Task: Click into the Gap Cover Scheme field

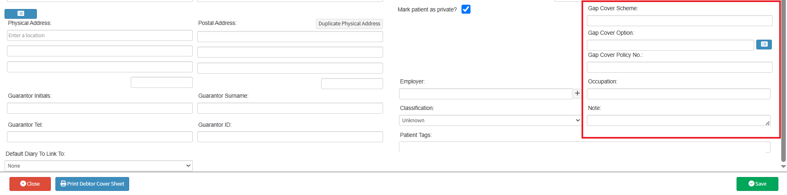Action: pyautogui.click(x=679, y=20)
